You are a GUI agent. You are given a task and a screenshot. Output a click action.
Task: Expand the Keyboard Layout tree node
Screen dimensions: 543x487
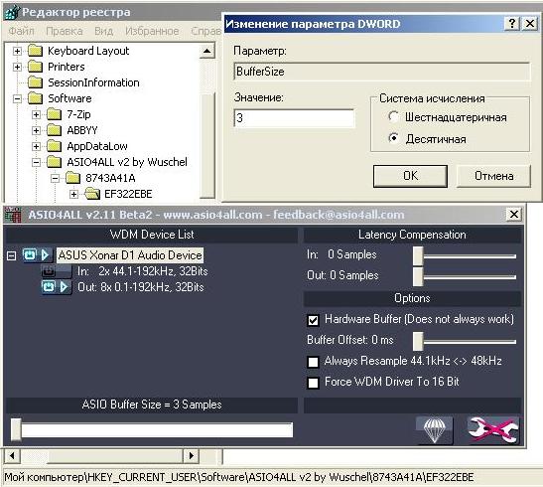17,51
